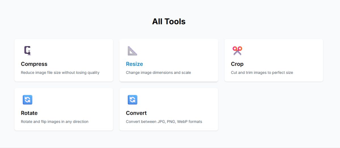Click 'Reduce image file size without losing quality'

coord(60,72)
